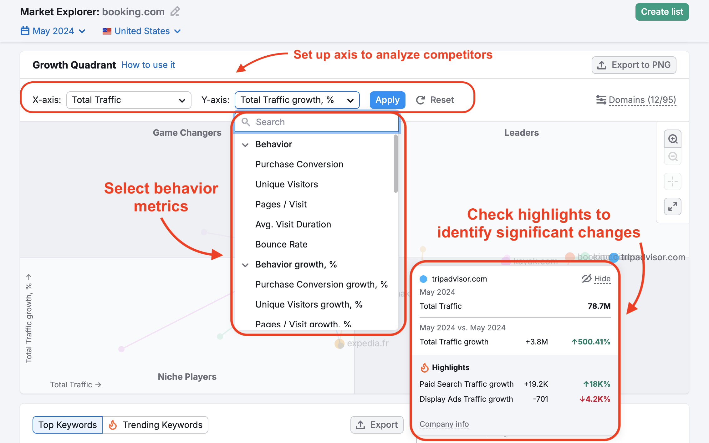Open the United States country dropdown
709x443 pixels.
click(142, 31)
